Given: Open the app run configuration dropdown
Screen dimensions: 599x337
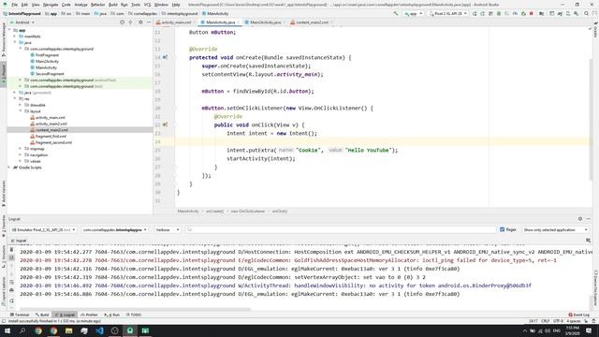Looking at the screenshot, I should click(414, 13).
